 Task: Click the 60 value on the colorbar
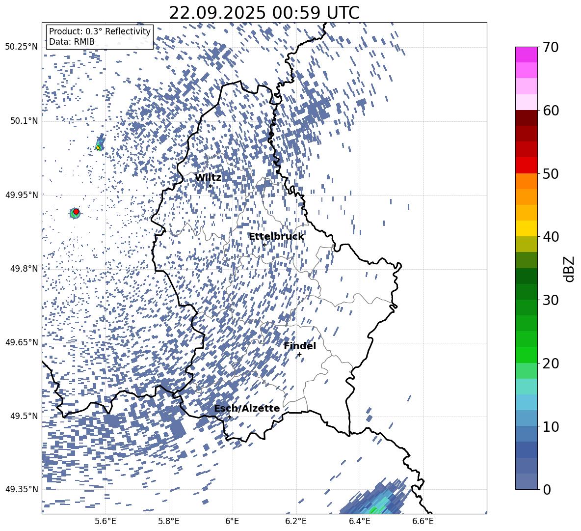[551, 111]
